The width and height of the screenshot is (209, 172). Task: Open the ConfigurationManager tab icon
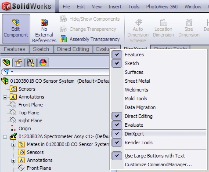pyautogui.click(x=31, y=62)
